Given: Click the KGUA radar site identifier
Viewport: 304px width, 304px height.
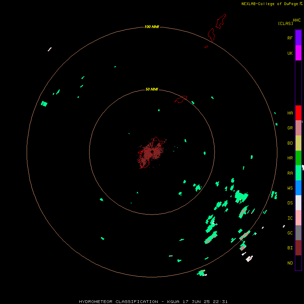Looking at the screenshot, I should (x=173, y=302).
